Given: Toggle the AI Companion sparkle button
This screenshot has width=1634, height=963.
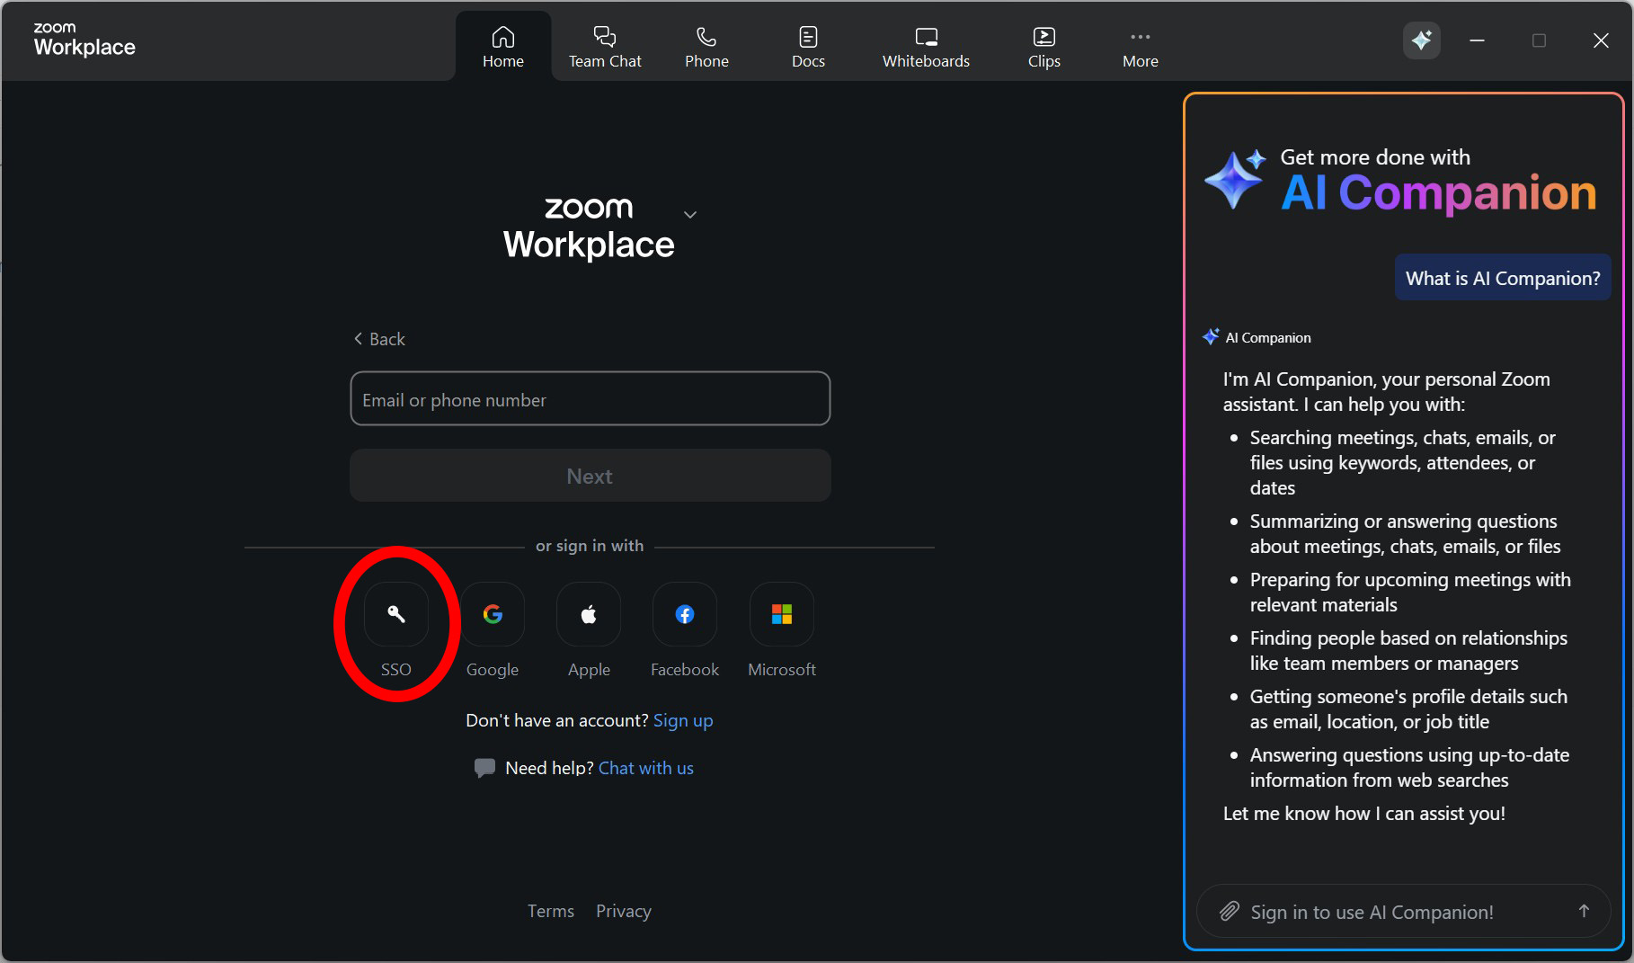Looking at the screenshot, I should 1422,40.
